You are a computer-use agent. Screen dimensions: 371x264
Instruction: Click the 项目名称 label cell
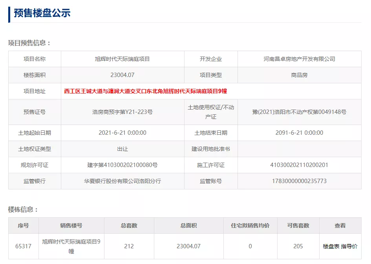point(35,59)
